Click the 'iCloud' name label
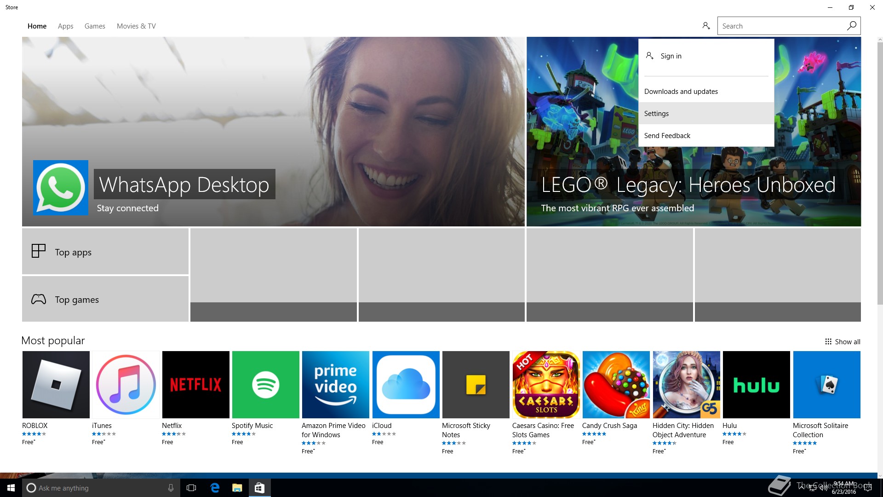Screen dimensions: 883x497 382,426
